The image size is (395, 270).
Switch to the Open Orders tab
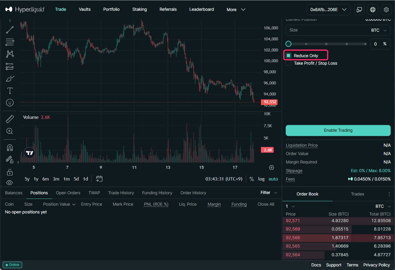point(68,193)
